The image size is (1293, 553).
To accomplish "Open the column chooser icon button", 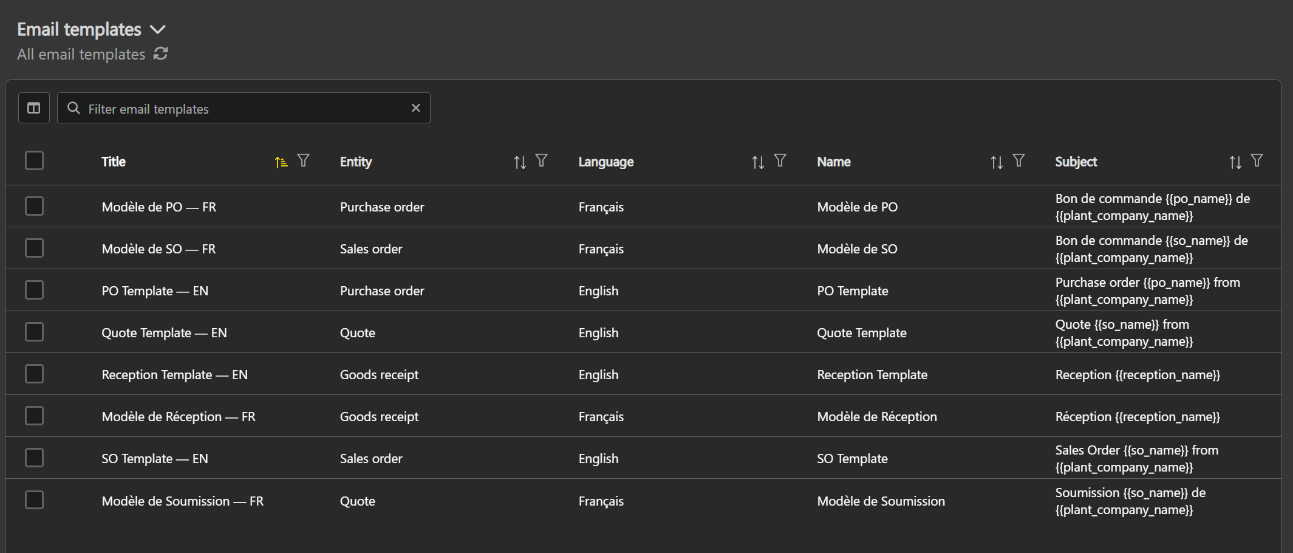I will (34, 108).
